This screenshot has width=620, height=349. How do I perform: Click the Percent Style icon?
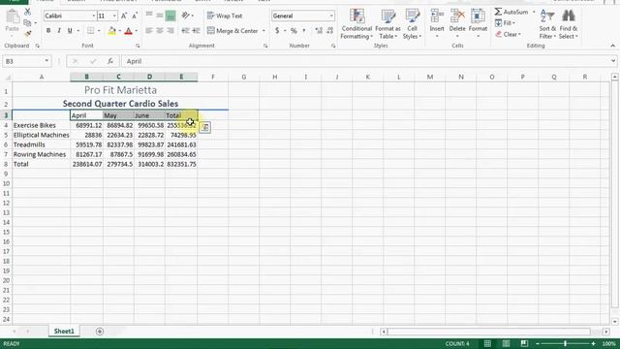294,30
